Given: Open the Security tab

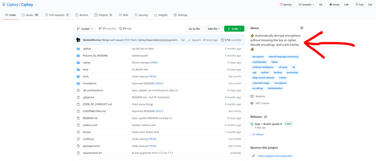Looking at the screenshot, I should coord(141,15).
